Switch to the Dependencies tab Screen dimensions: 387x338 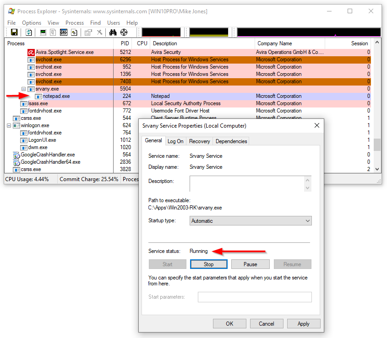coord(231,141)
